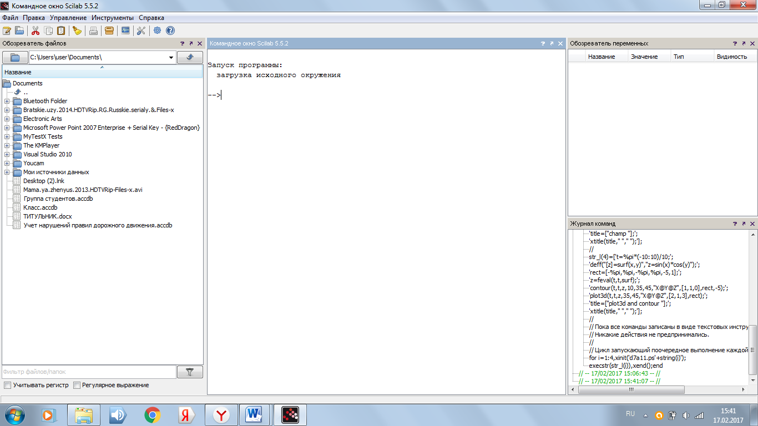Expand the Bluetooth Folder tree node
The width and height of the screenshot is (758, 426).
click(7, 101)
